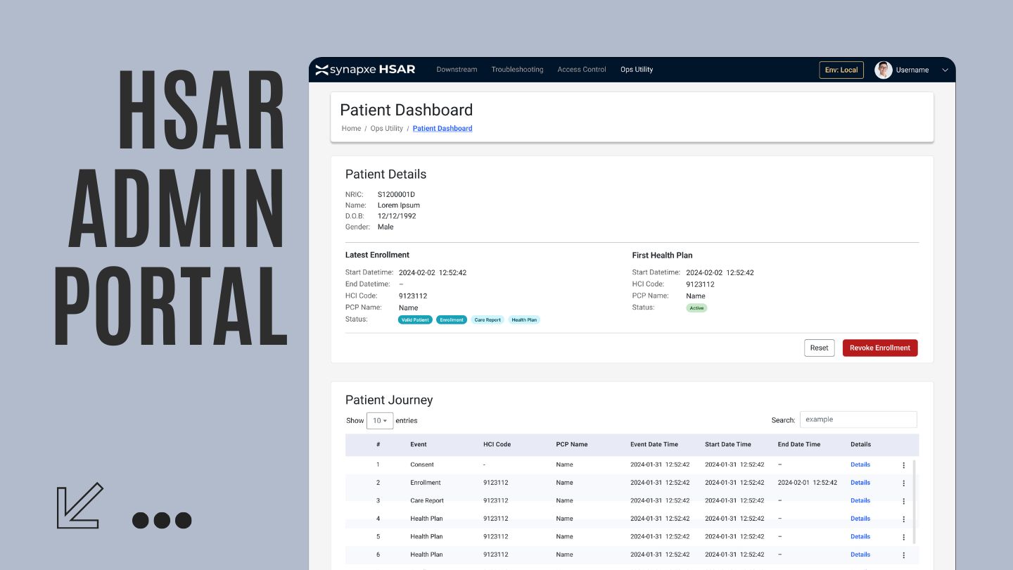This screenshot has height=570, width=1013.
Task: Expand the Ops Utility navigation dropdown
Action: pyautogui.click(x=637, y=70)
